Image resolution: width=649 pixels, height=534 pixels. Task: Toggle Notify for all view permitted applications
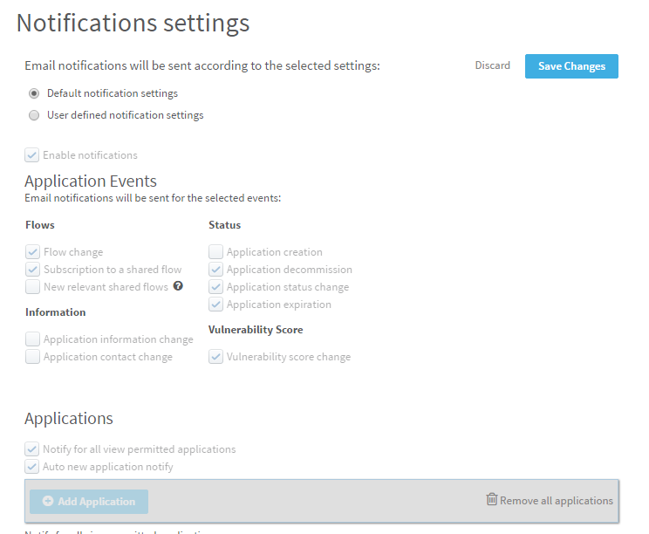coord(32,449)
